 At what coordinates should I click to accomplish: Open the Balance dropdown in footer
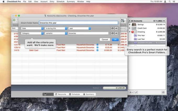pos(97,88)
